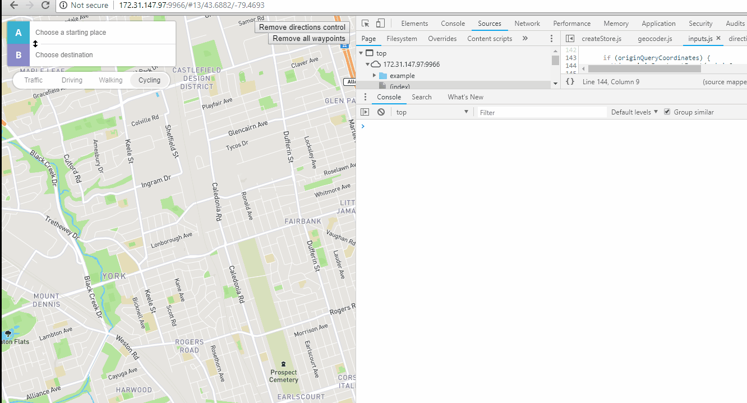The height and width of the screenshot is (403, 747).
Task: Select the drawer Console tab
Action: (x=389, y=97)
